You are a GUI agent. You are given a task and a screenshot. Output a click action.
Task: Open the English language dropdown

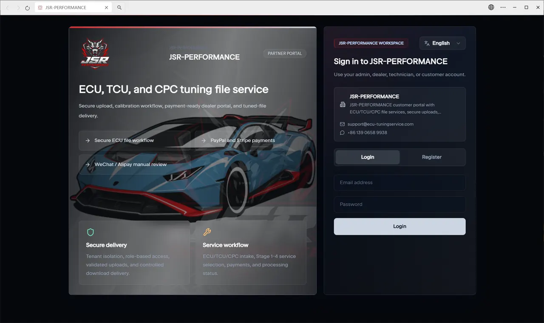(x=442, y=43)
